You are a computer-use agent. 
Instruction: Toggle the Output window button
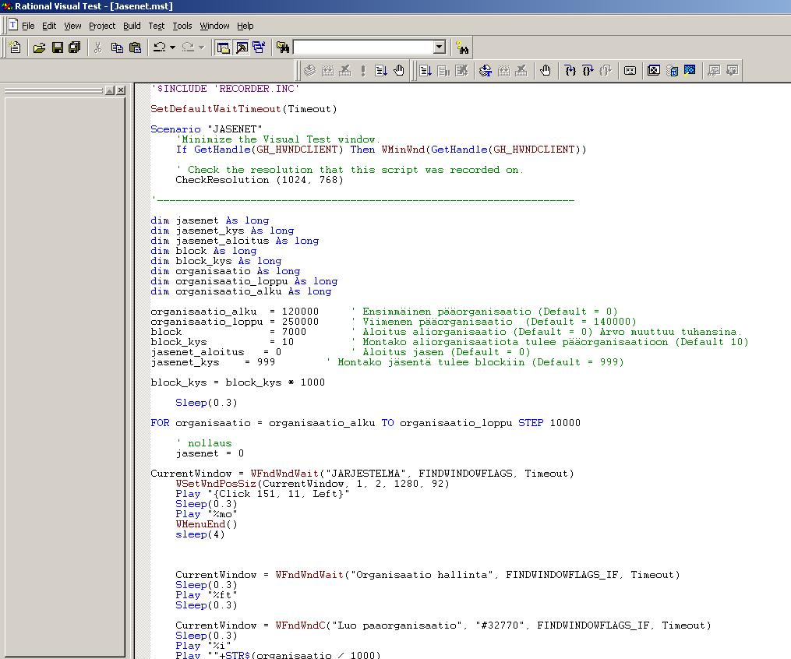pos(242,48)
